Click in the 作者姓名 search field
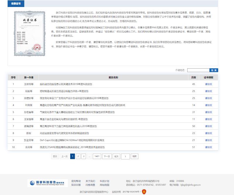Screen dimensions: 234x195 [x=198, y=70]
